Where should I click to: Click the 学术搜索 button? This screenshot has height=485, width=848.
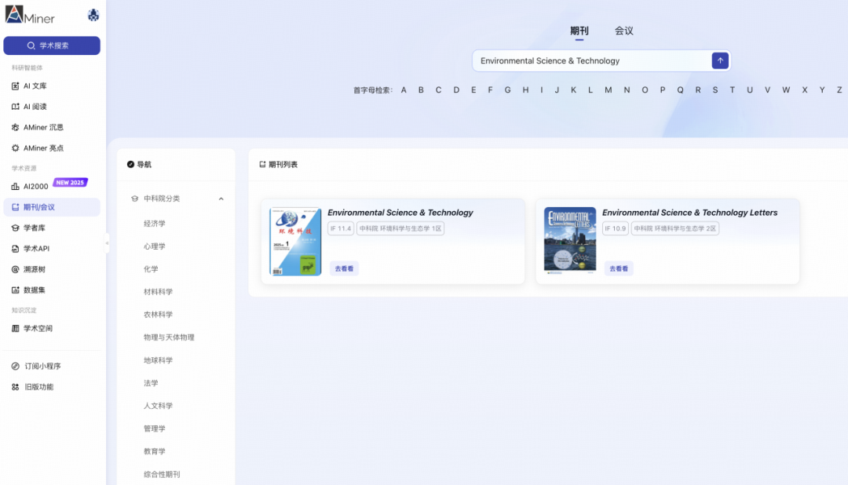point(51,46)
